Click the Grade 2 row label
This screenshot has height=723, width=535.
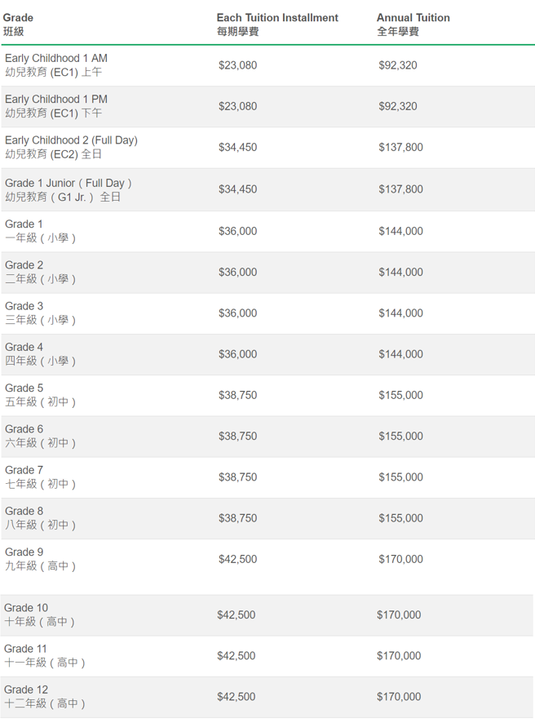tap(40, 272)
